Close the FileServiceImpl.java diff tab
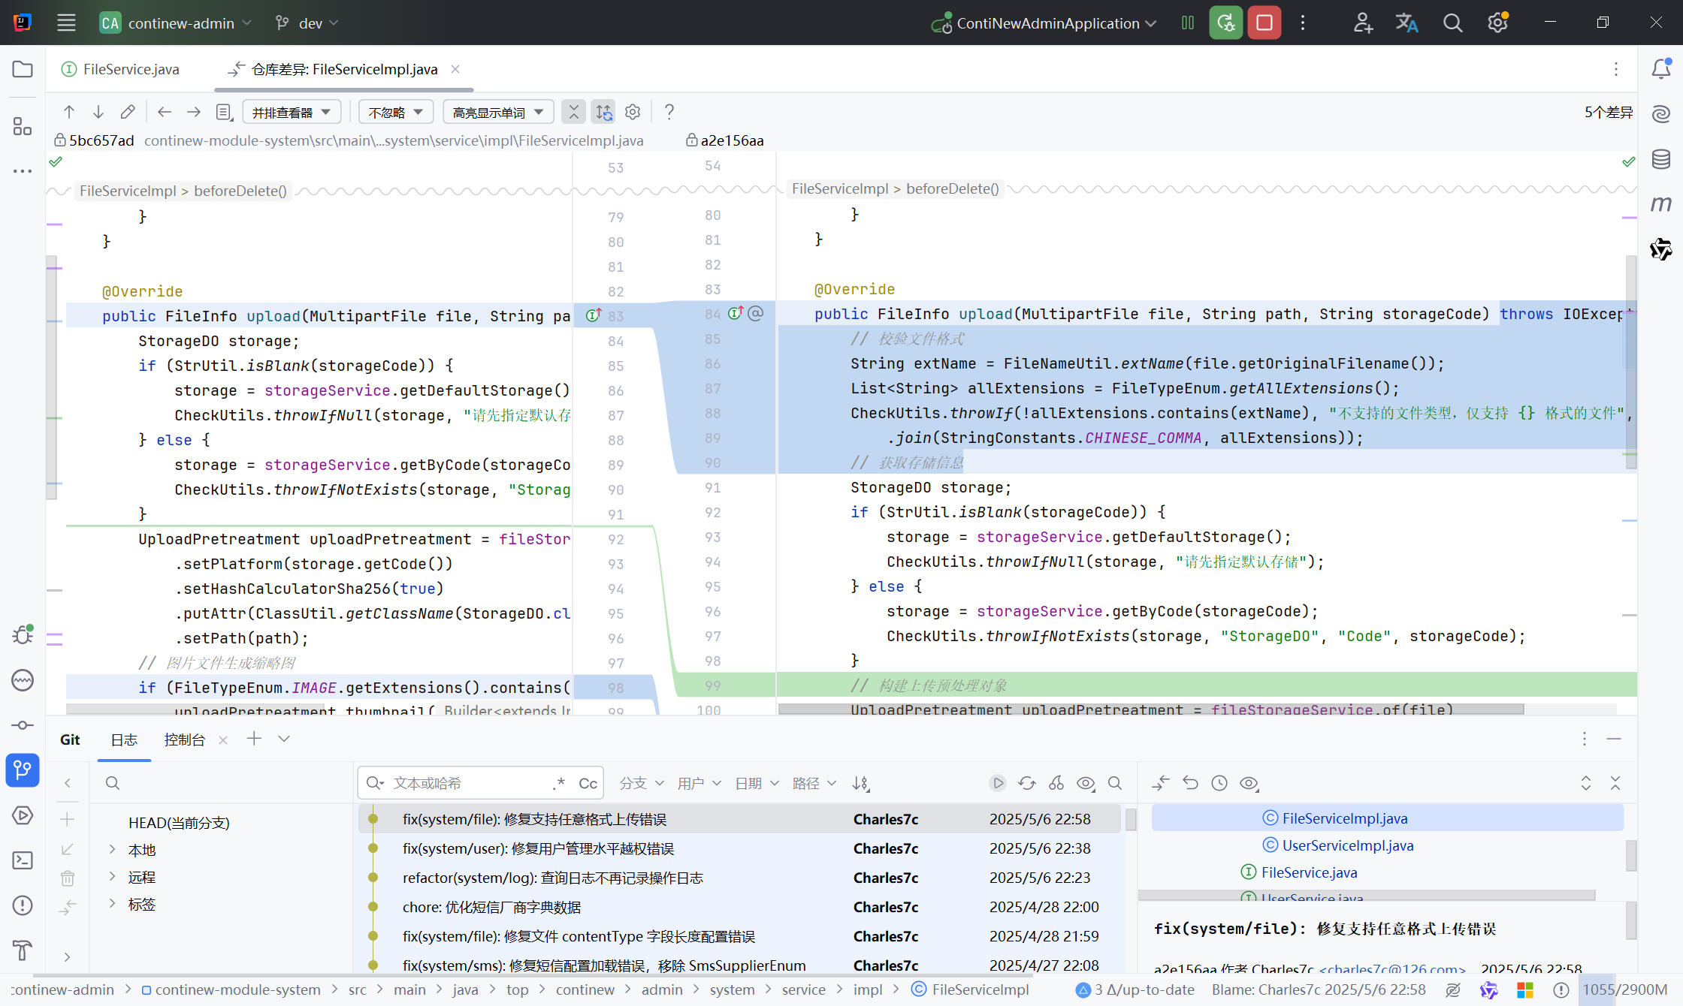This screenshot has height=1006, width=1683. (x=455, y=69)
